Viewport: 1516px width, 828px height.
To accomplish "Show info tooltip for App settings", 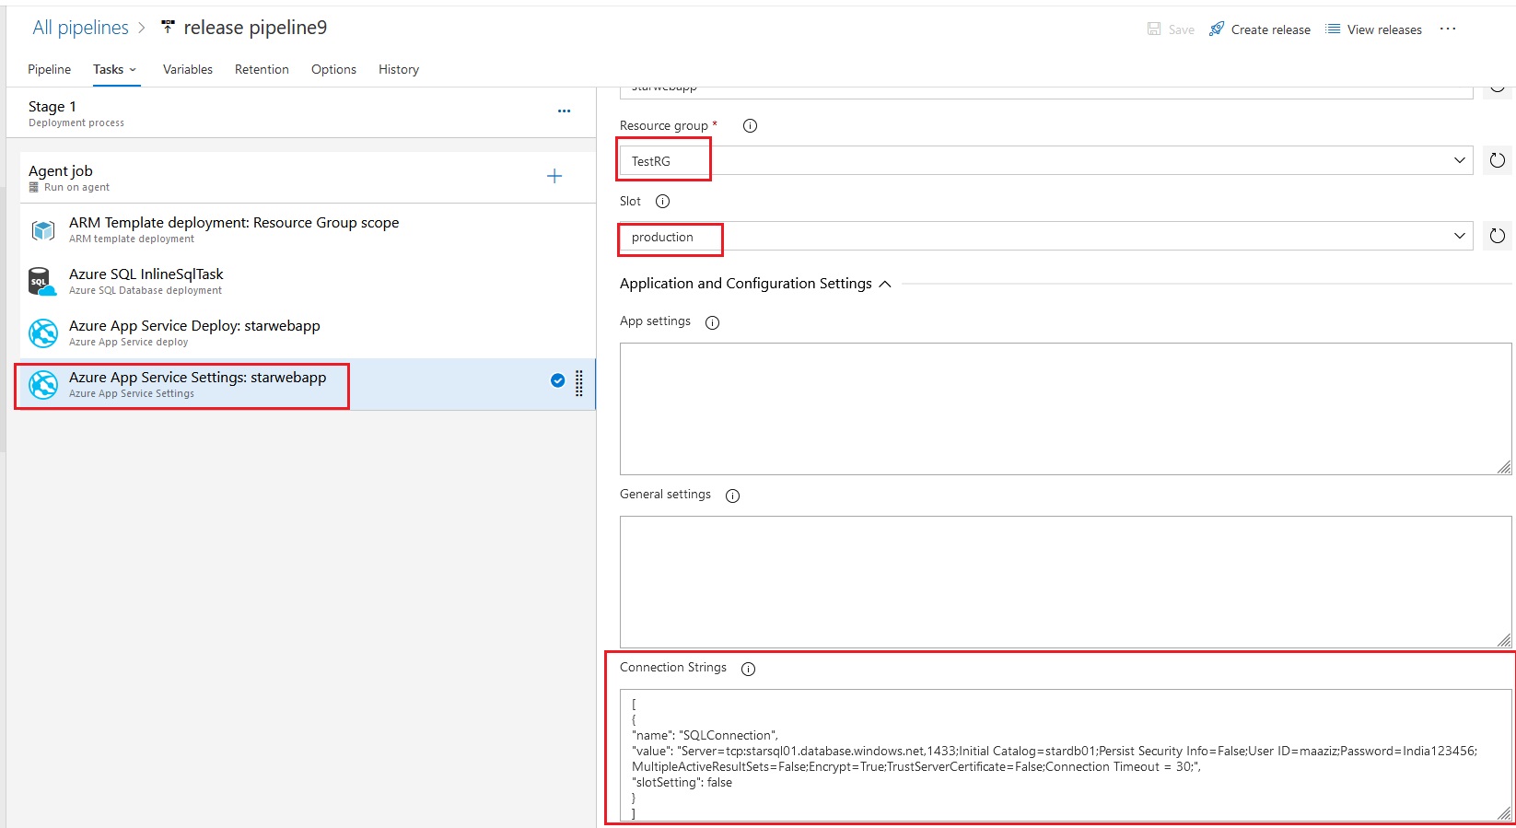I will pos(712,322).
